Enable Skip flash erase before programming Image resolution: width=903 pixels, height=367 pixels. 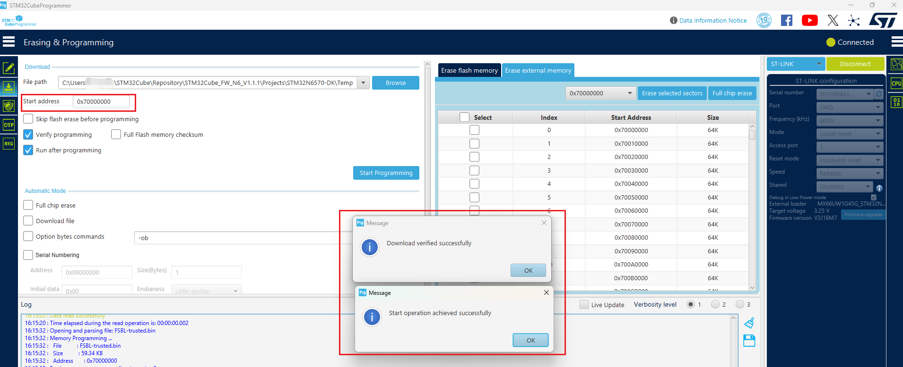(28, 119)
